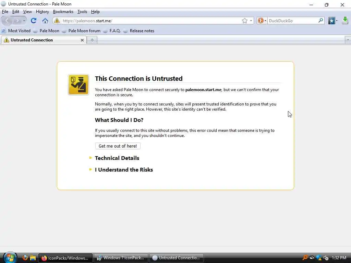Open the URL history dropdown arrow
The width and height of the screenshot is (351, 263).
pos(251,21)
